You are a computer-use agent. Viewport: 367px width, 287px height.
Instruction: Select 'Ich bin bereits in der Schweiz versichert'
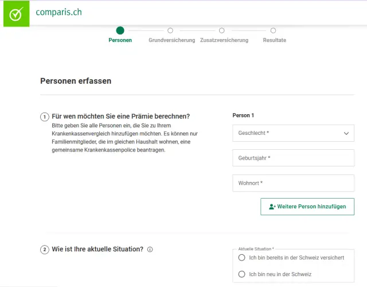pyautogui.click(x=242, y=258)
